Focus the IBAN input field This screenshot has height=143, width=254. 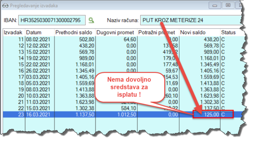[52, 20]
